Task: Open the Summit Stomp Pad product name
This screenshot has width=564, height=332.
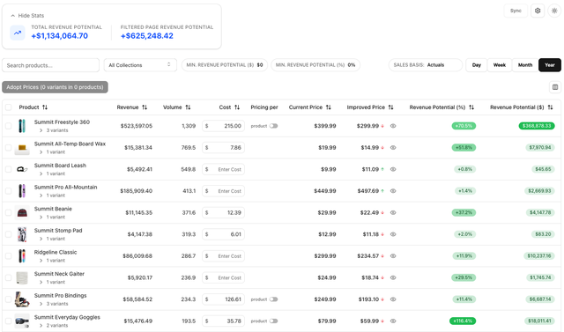Action: pos(58,231)
